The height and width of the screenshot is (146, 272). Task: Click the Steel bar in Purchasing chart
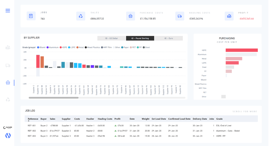tap(230, 67)
